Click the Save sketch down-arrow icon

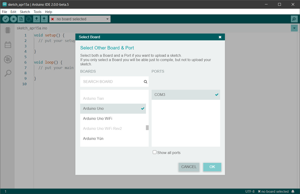tap(44, 19)
